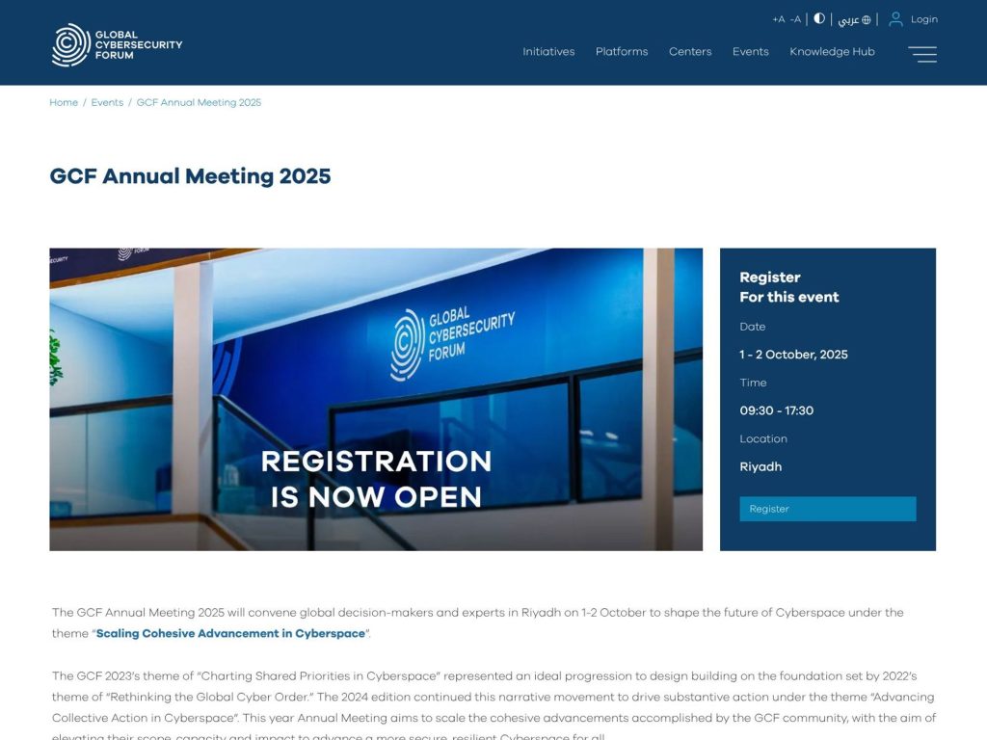Click the half-circle contrast icon

click(x=818, y=18)
